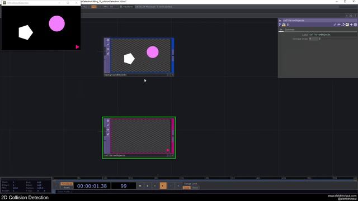This screenshot has height=201, width=358.
Task: Select the TimeCode display mode button
Action: [67, 184]
